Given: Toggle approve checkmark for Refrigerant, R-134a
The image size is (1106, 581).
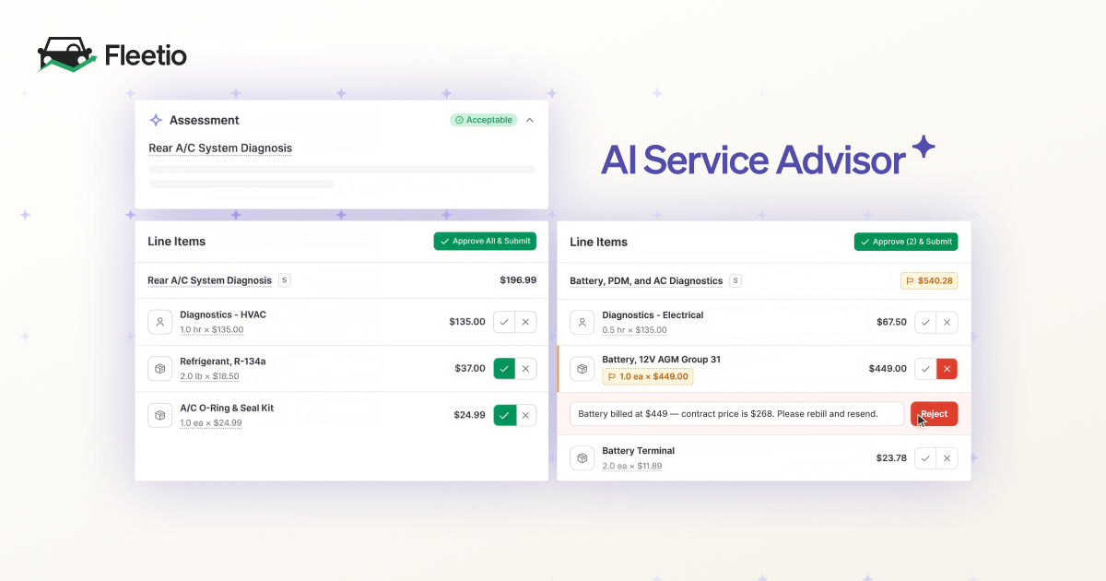Looking at the screenshot, I should pyautogui.click(x=504, y=369).
